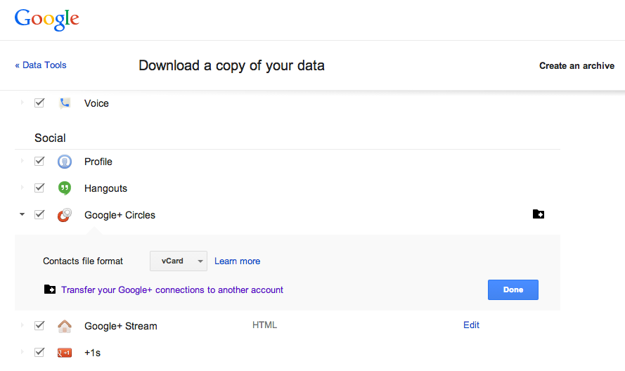This screenshot has height=371, width=625.
Task: Click Transfer your Google+ connections link
Action: tap(172, 289)
